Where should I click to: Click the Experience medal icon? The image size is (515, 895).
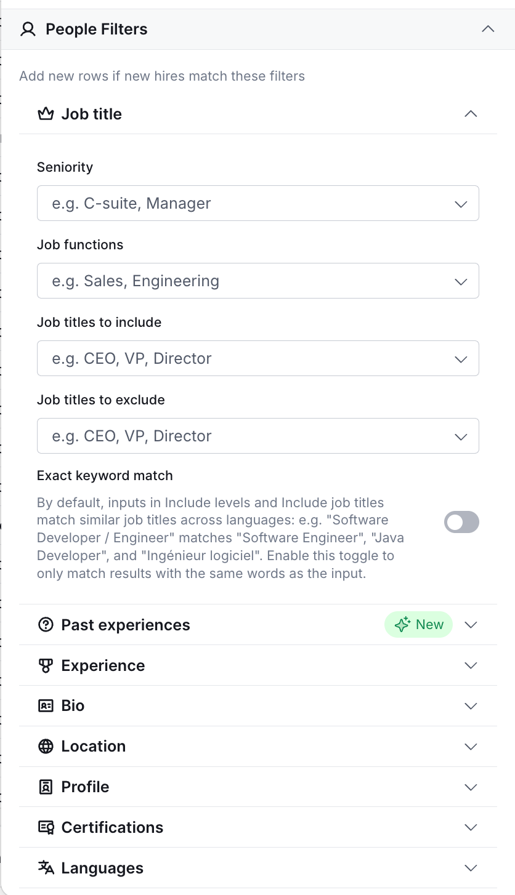[46, 665]
